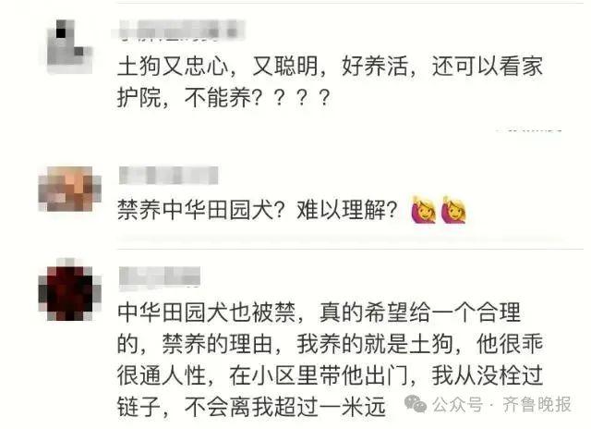The height and width of the screenshot is (429, 591).
Task: Click the first raised-hand woman emoji
Action: click(423, 210)
